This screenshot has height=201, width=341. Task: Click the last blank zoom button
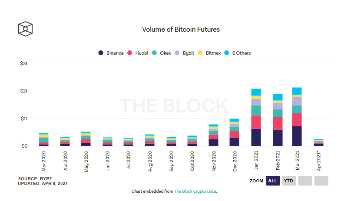click(321, 181)
